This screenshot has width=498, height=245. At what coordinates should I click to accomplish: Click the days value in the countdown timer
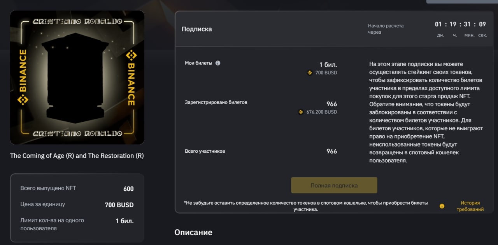438,24
